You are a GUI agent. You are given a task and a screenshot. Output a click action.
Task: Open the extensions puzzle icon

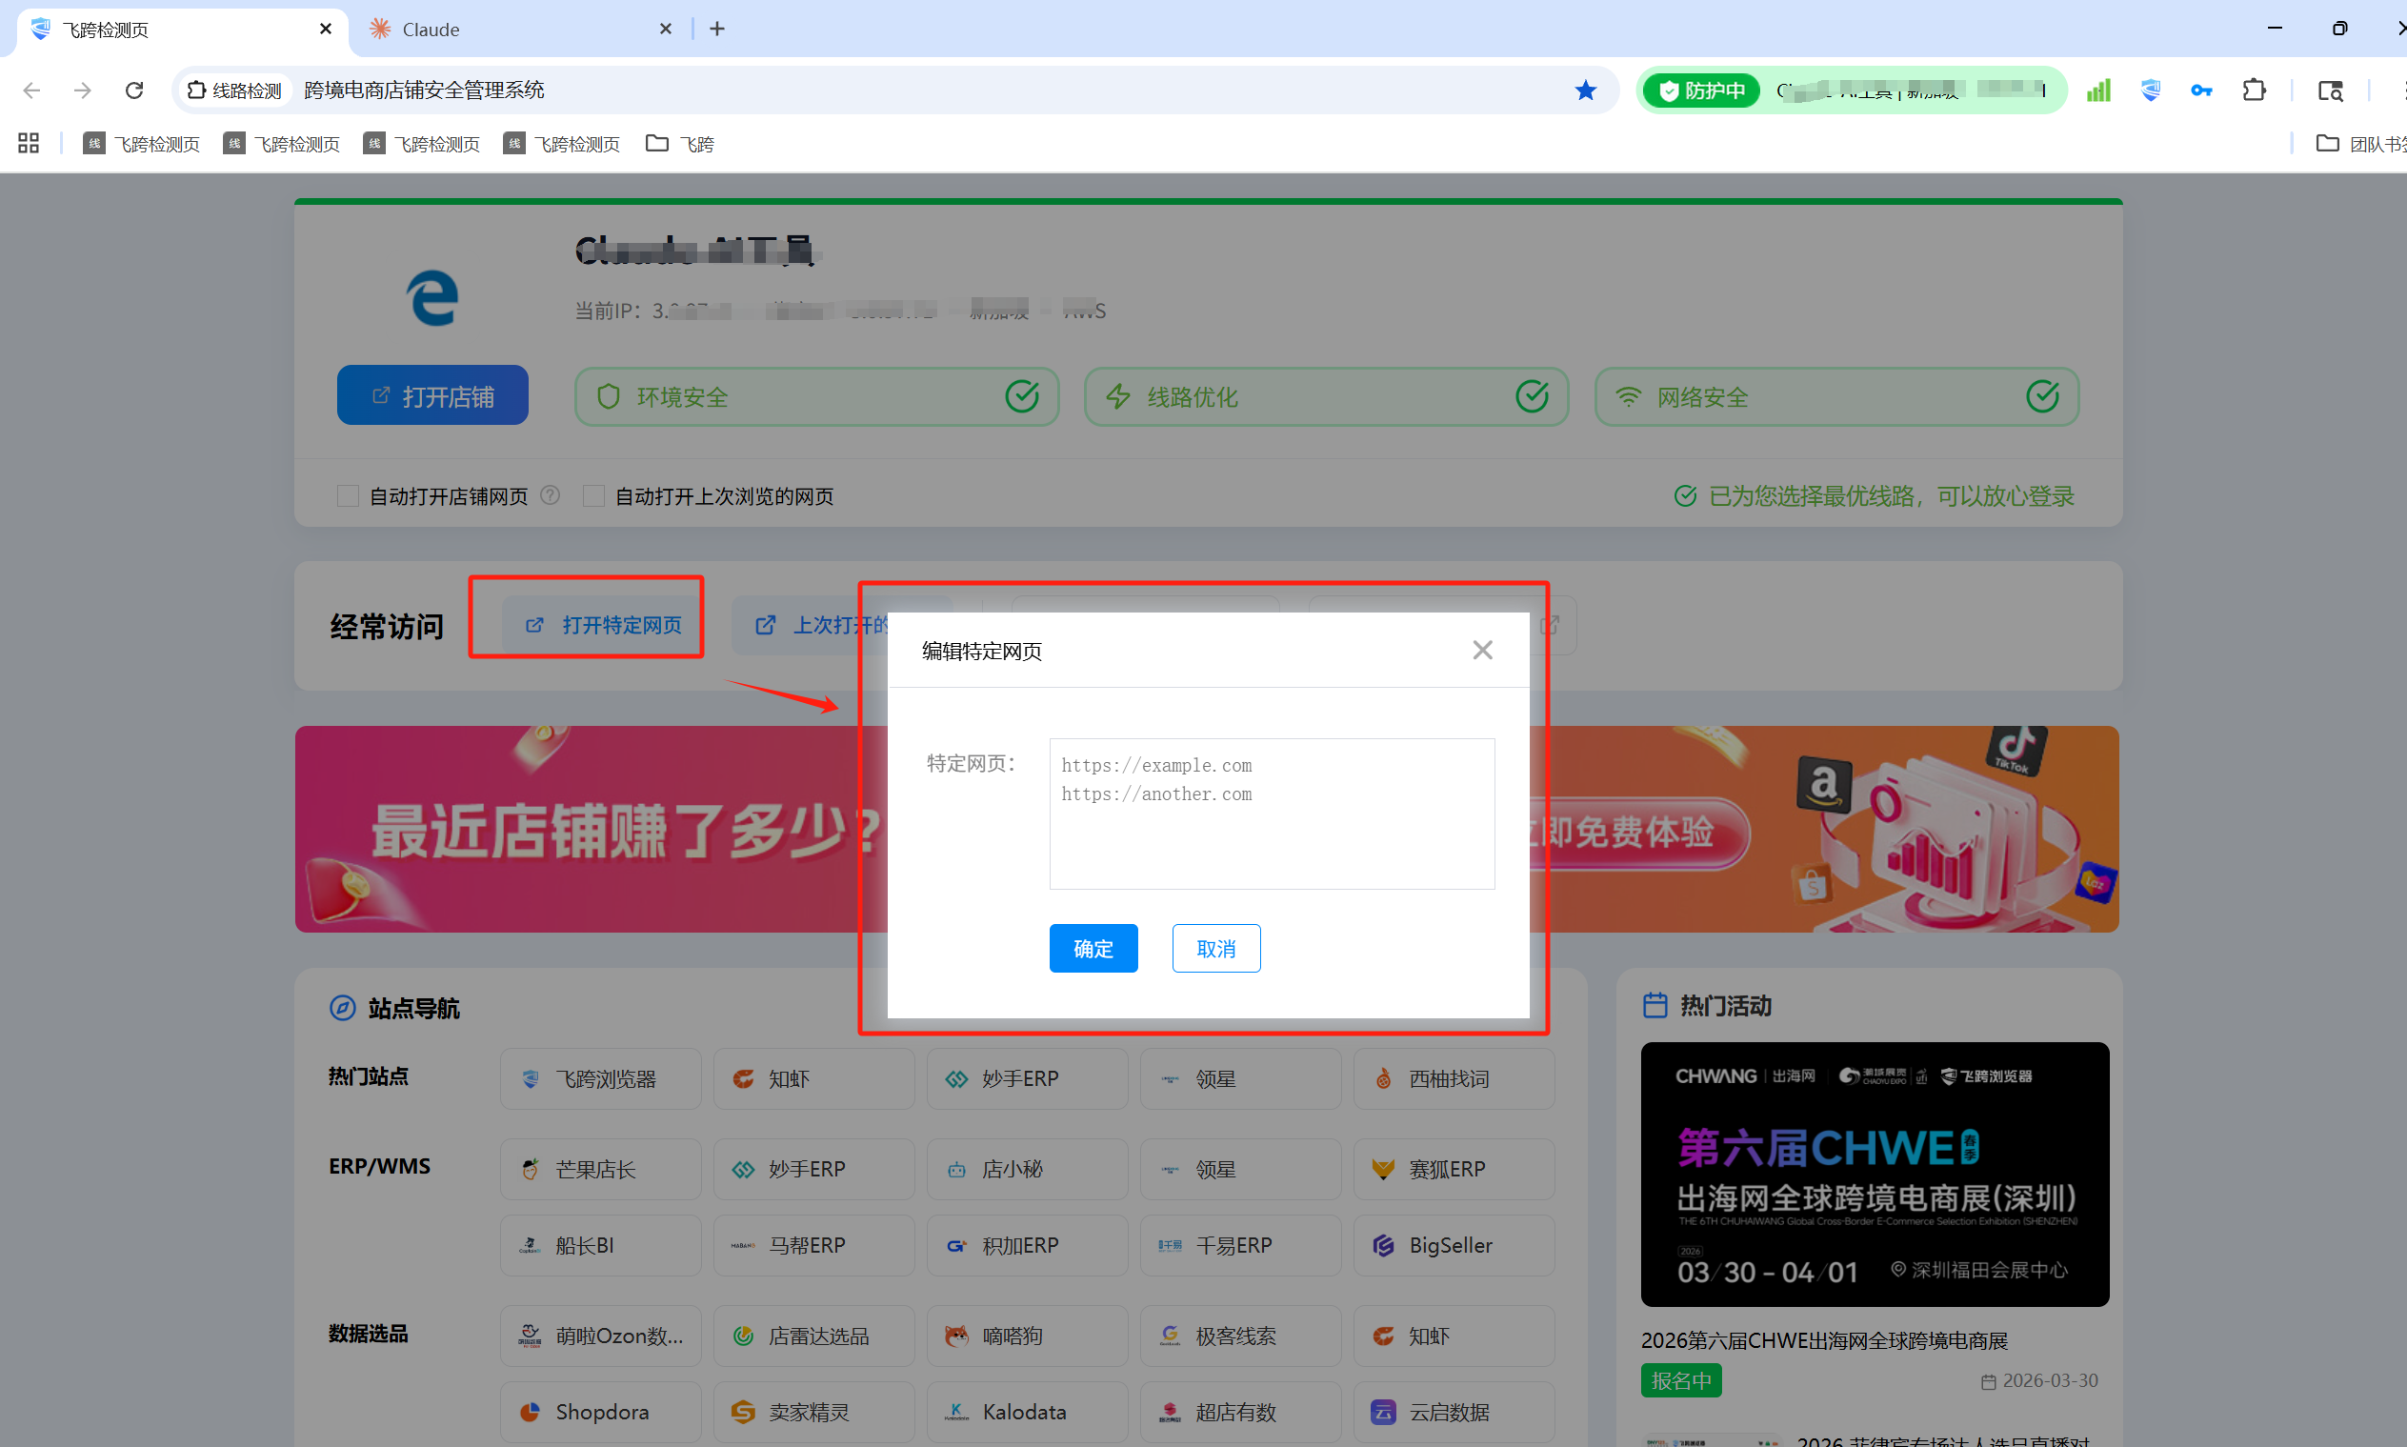(2254, 90)
